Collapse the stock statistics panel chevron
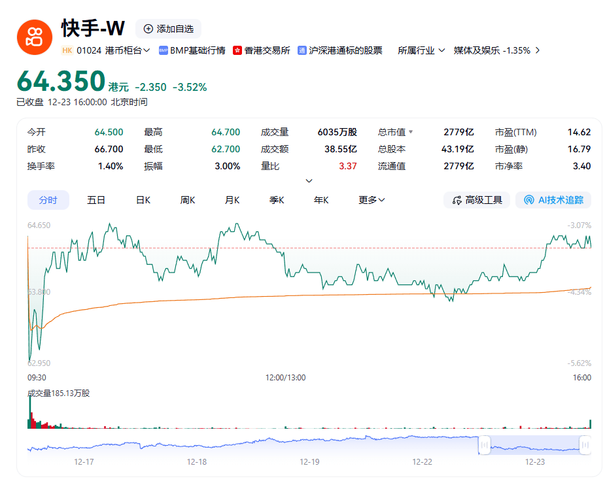Image resolution: width=605 pixels, height=483 pixels. pos(307,180)
